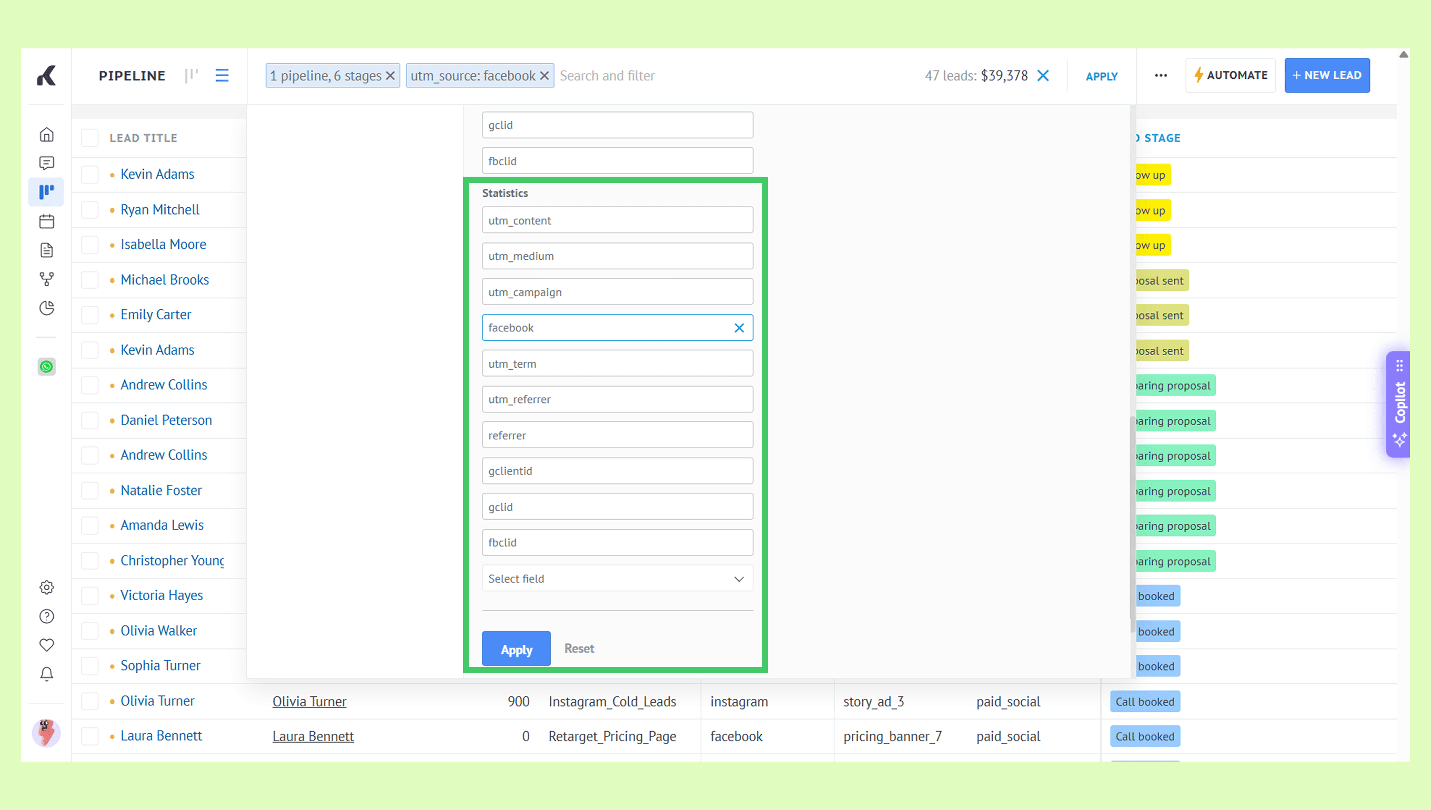
Task: Click the blue Apply filter button
Action: [x=516, y=649]
